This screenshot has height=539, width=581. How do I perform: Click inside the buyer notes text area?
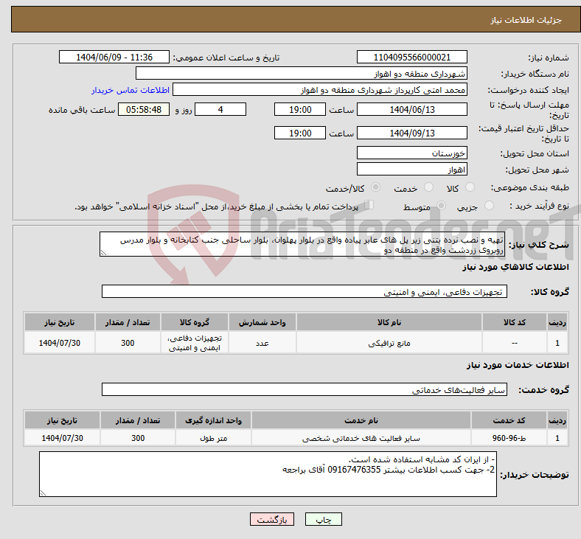click(268, 474)
